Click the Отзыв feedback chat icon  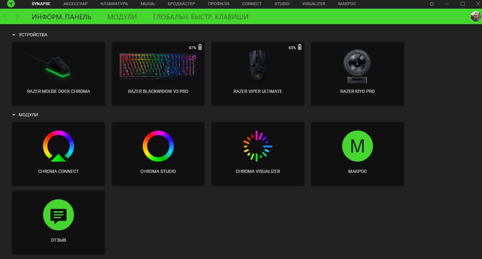(x=59, y=215)
